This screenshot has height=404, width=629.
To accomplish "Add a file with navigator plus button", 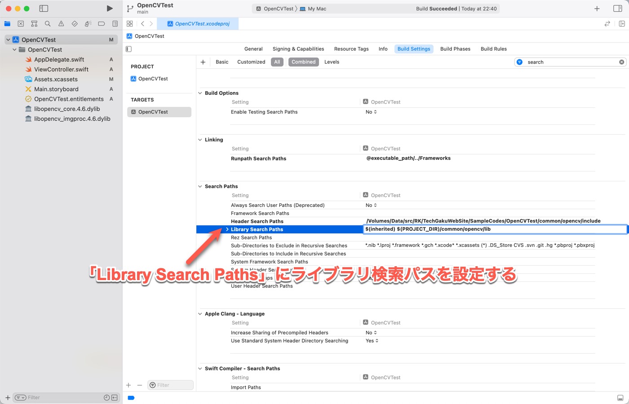I will click(x=8, y=398).
